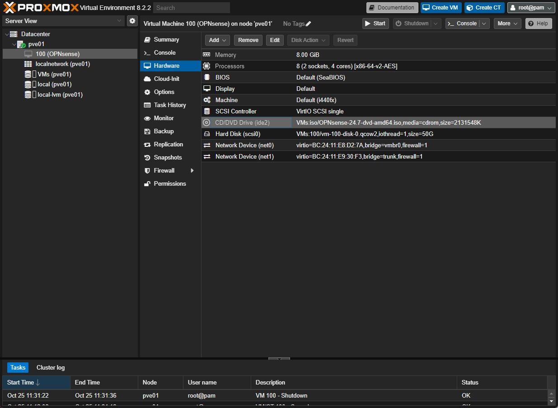Expand the Firewall submenu arrow
The width and height of the screenshot is (558, 408).
point(192,170)
